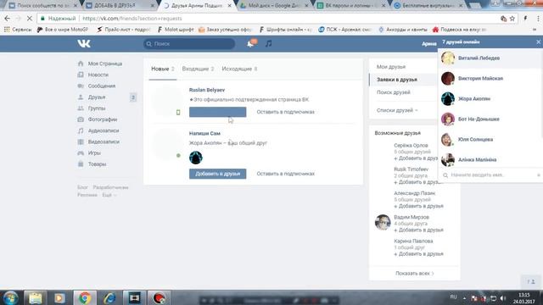Click the Моя Страница home icon

coord(81,64)
